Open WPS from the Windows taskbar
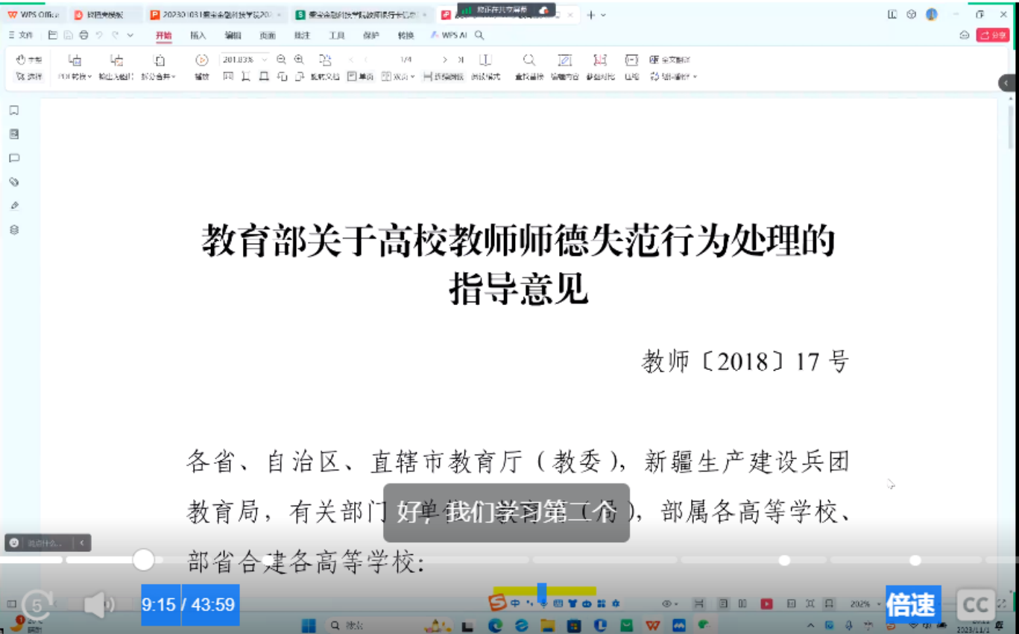 pyautogui.click(x=653, y=625)
